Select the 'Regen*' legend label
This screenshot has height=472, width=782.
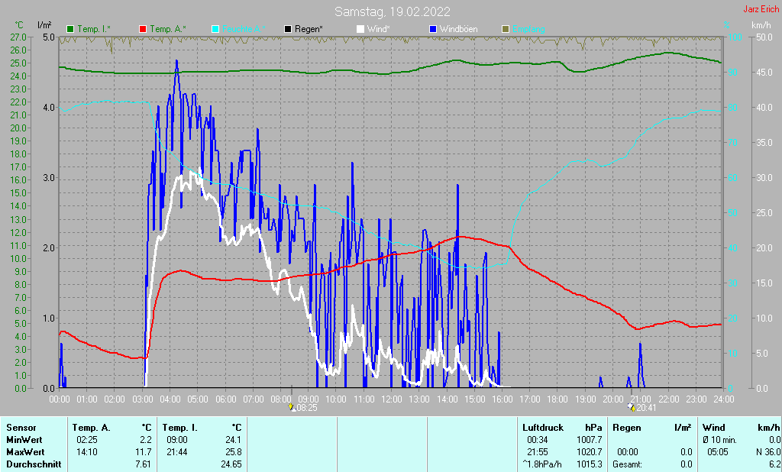pyautogui.click(x=309, y=29)
